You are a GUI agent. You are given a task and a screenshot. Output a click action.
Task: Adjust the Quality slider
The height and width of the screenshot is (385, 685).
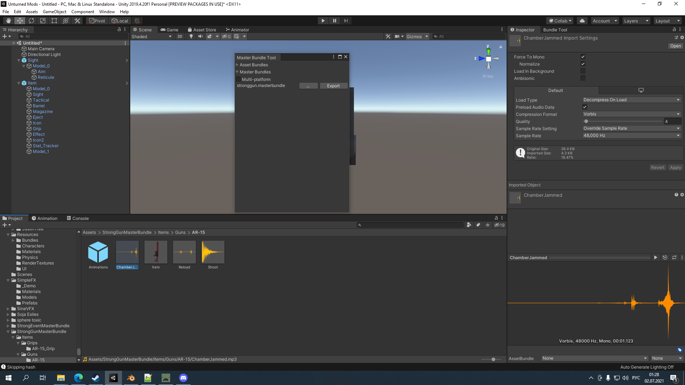click(586, 121)
